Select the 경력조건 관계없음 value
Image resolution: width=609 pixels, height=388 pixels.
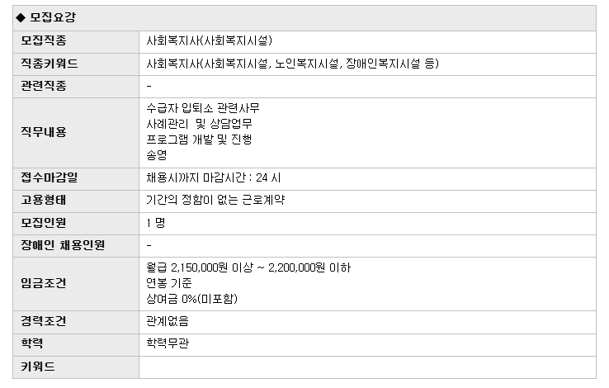[x=168, y=321]
